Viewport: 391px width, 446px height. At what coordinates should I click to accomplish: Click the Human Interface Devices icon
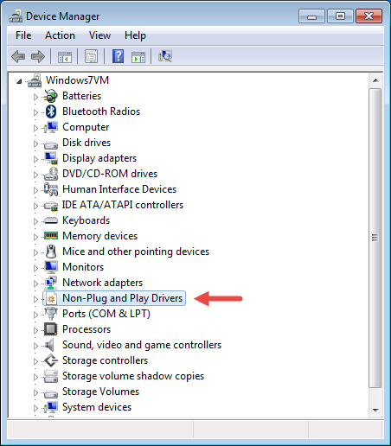pyautogui.click(x=51, y=189)
